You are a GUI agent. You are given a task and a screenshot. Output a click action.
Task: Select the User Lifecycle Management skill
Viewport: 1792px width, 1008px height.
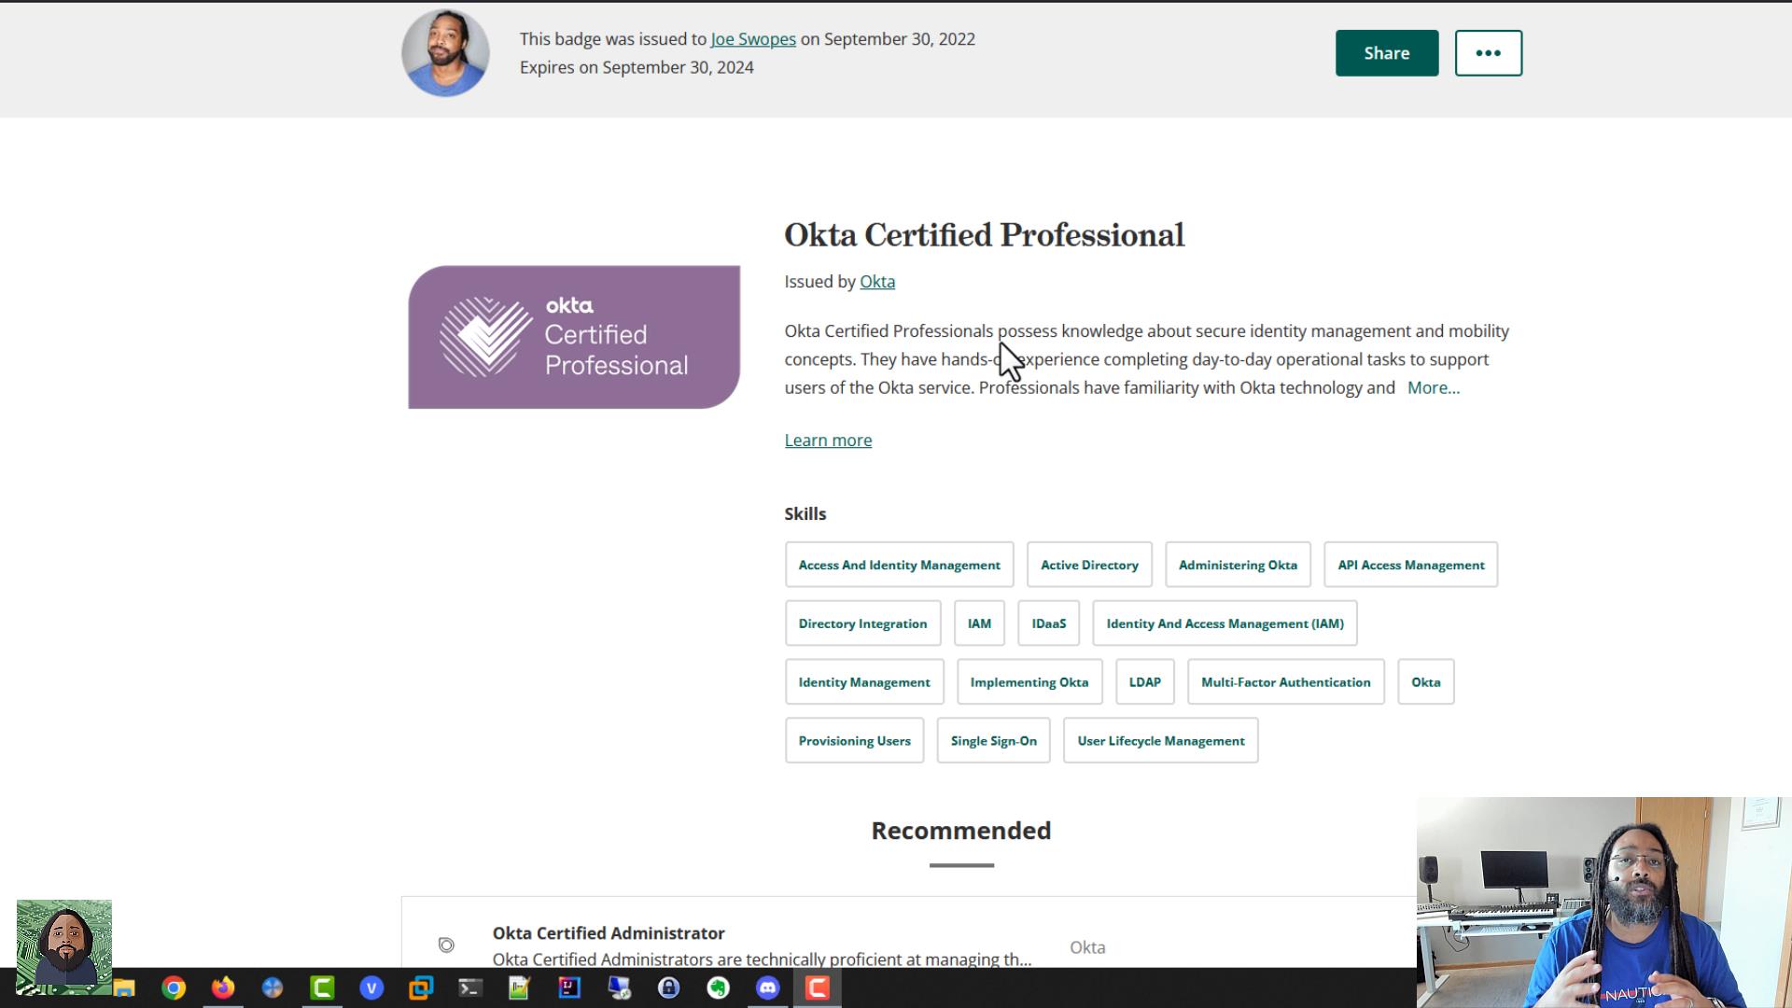point(1161,741)
